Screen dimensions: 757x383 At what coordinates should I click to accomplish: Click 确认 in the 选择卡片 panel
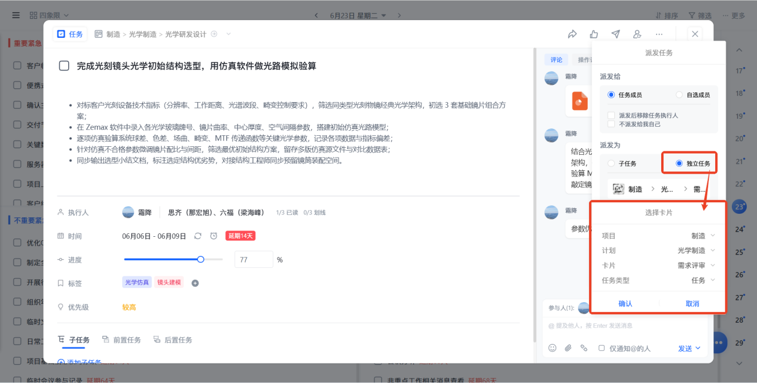coord(625,304)
